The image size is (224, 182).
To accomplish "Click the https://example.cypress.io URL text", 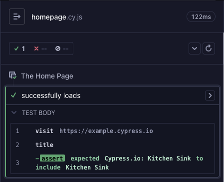I will 106,131.
